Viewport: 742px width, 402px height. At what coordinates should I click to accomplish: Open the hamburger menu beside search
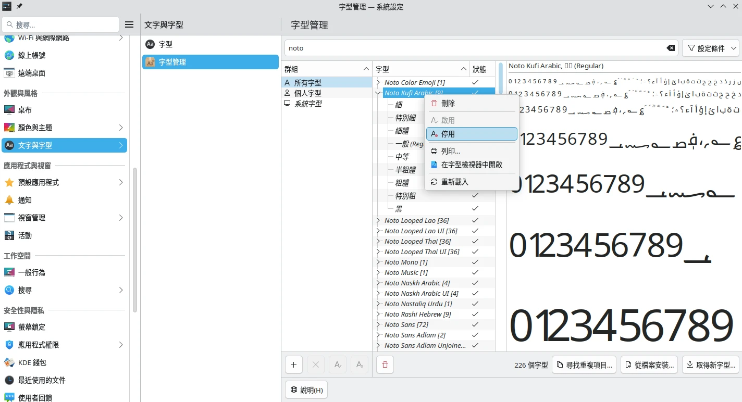pos(129,24)
